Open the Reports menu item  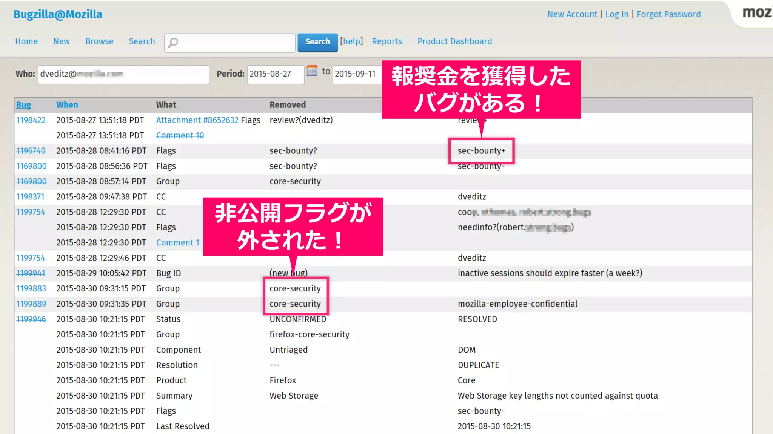pyautogui.click(x=387, y=41)
